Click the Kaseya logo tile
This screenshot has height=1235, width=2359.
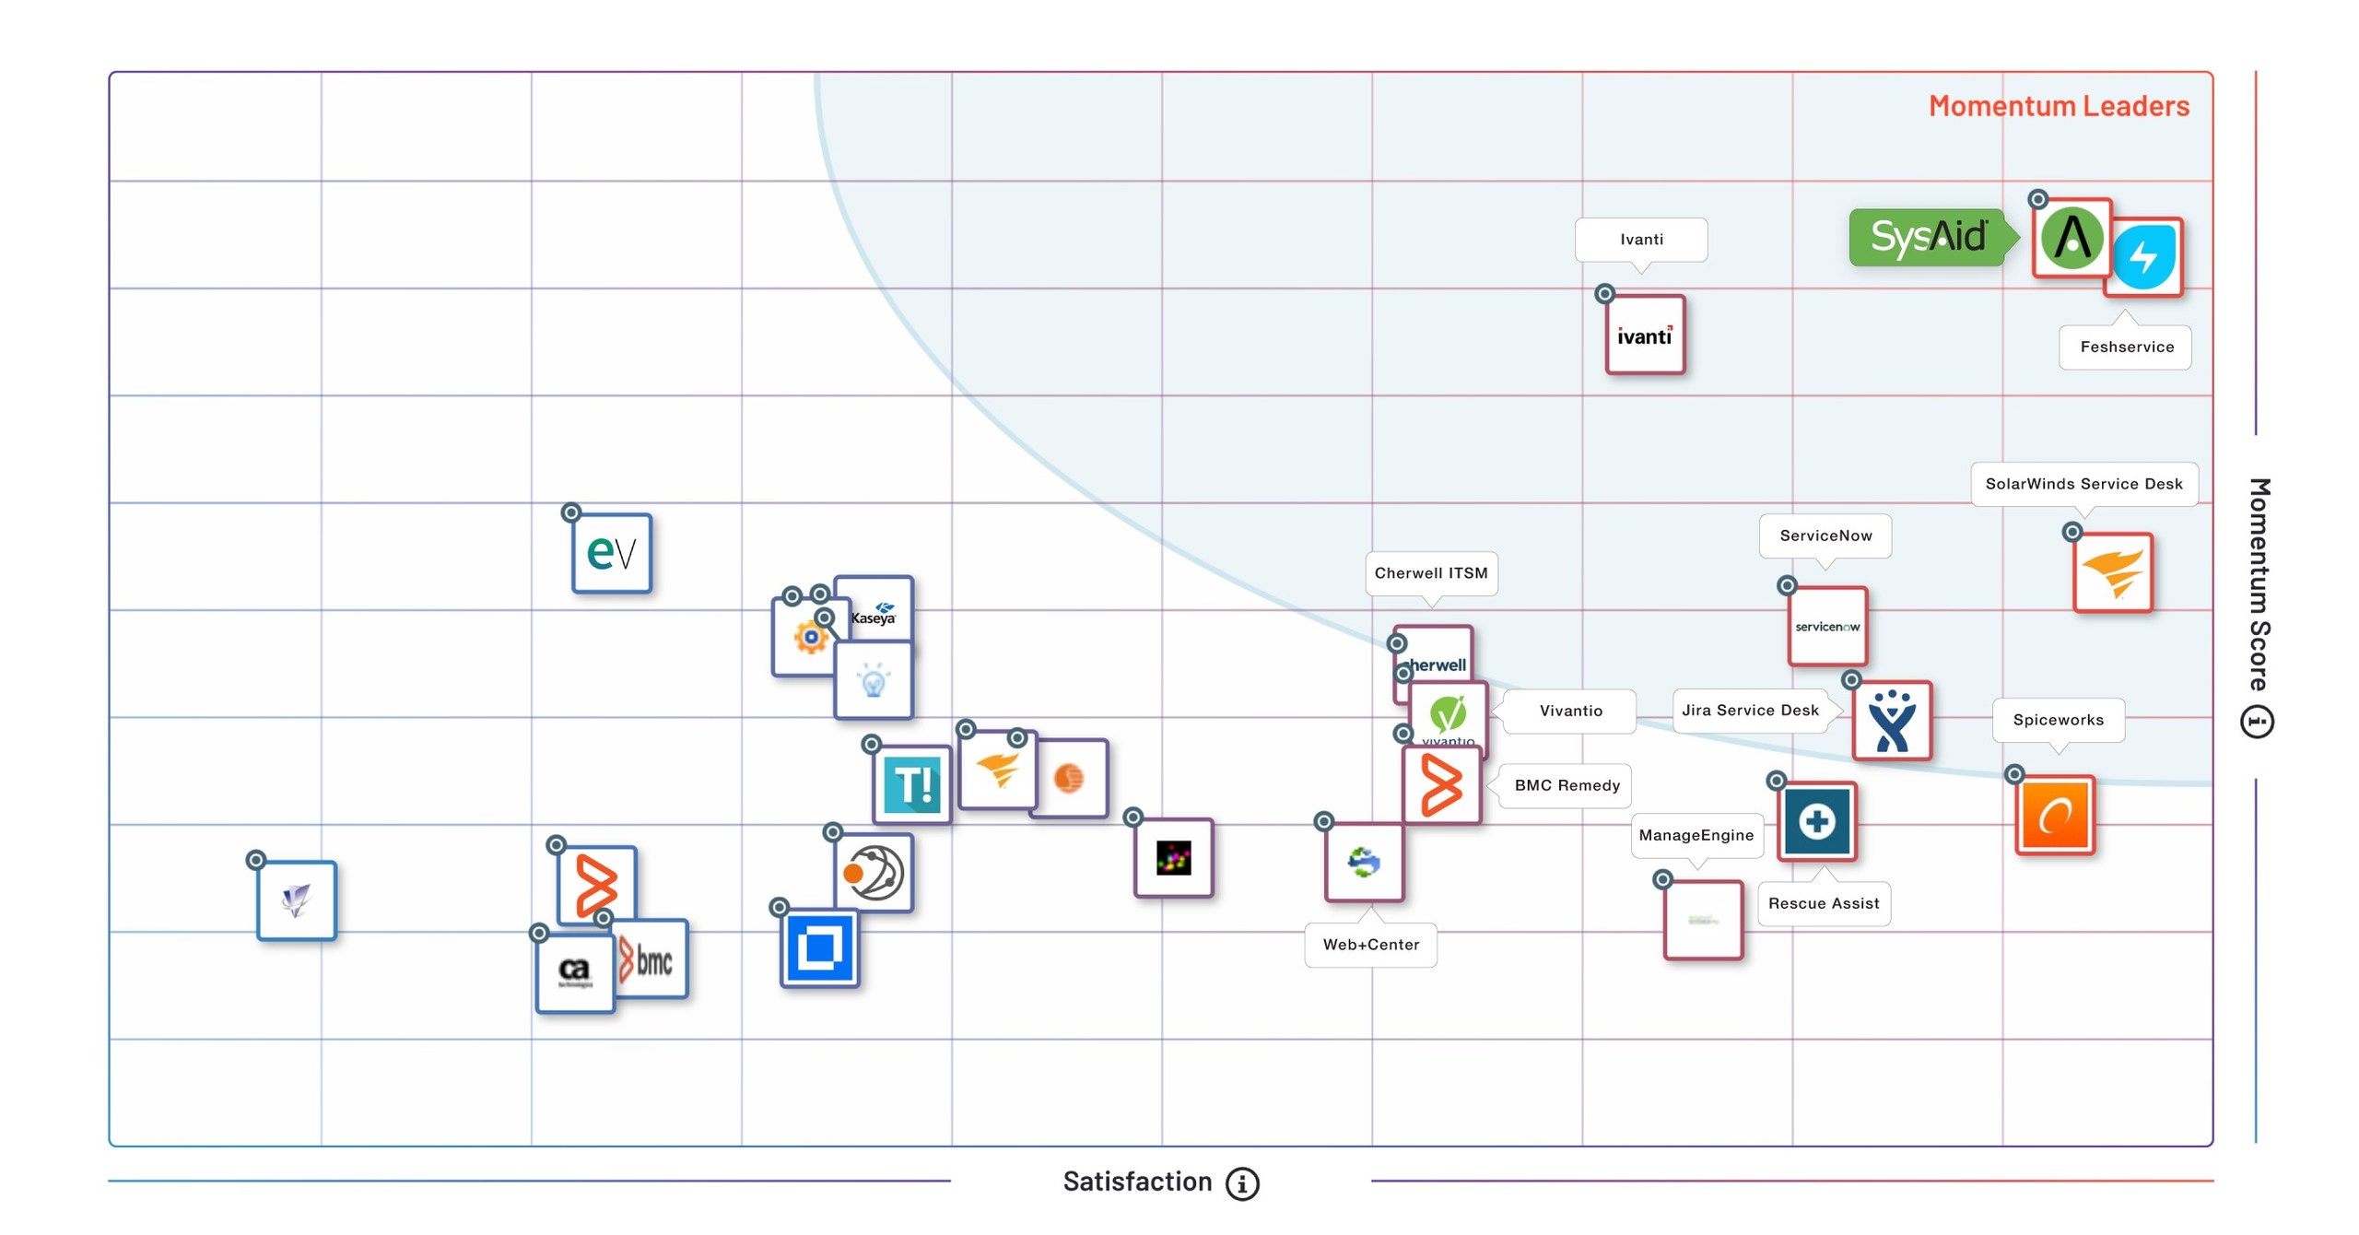[x=872, y=610]
